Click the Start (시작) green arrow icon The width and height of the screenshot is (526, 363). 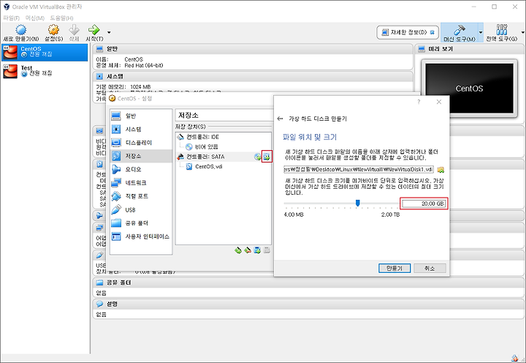[x=94, y=30]
